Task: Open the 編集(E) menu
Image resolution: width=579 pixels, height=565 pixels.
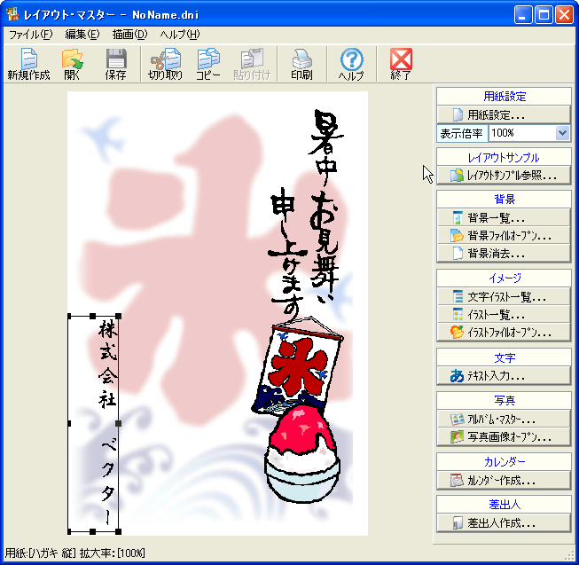Action: (x=82, y=35)
